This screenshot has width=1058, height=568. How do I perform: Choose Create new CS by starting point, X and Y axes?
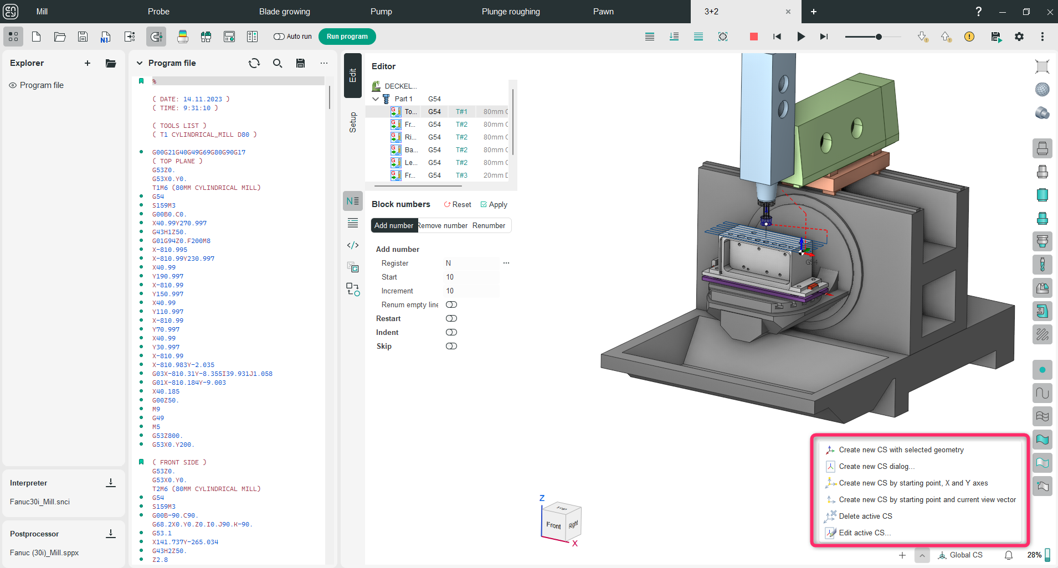(x=920, y=483)
